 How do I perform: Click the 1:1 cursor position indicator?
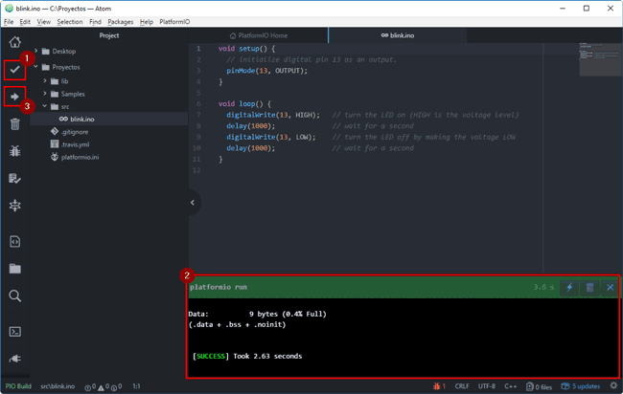136,386
